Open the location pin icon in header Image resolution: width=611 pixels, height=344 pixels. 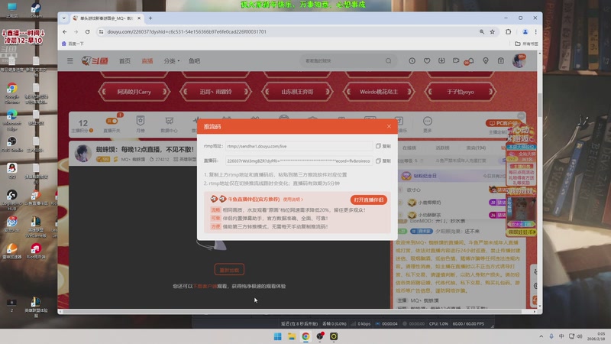click(486, 61)
